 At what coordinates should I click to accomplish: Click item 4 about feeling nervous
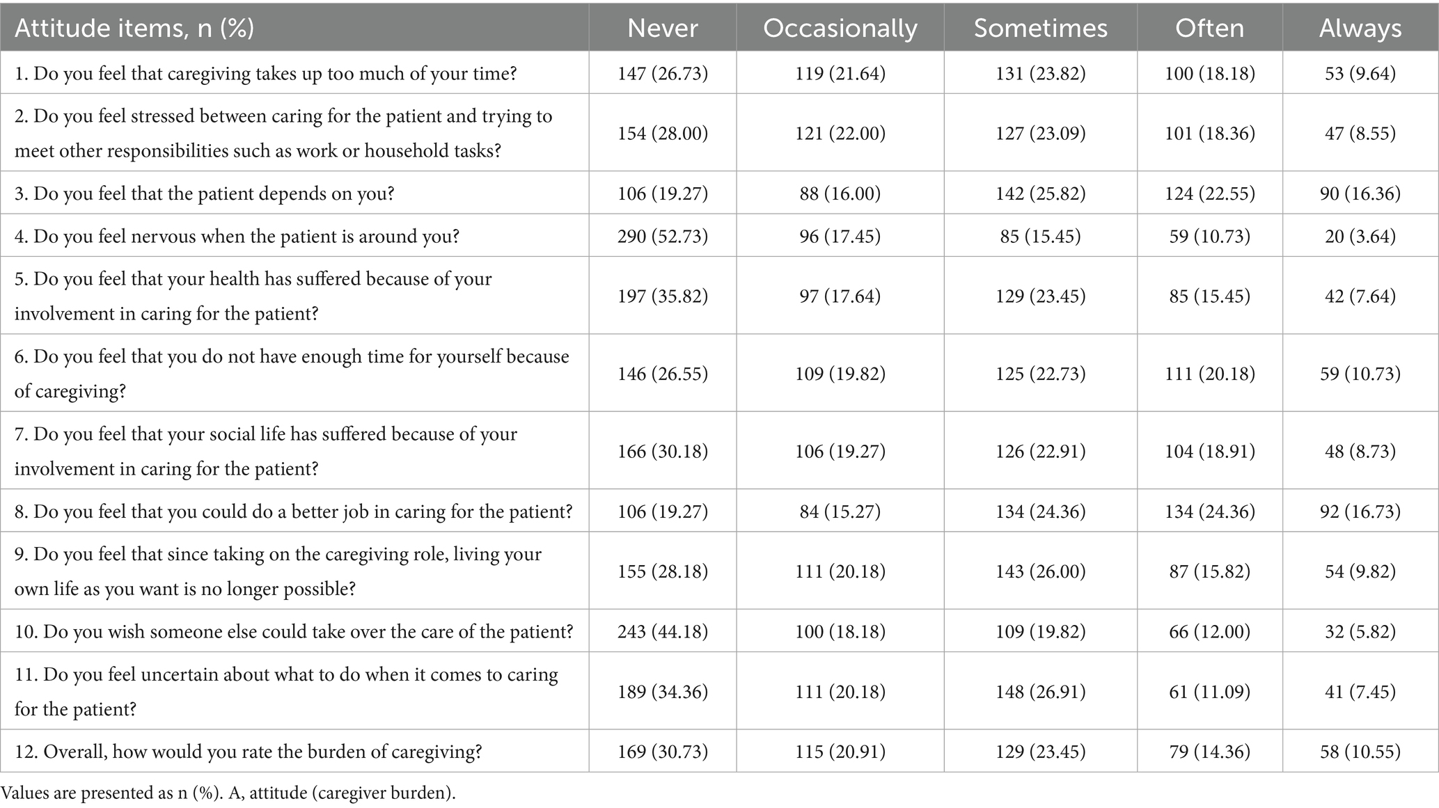pos(237,236)
